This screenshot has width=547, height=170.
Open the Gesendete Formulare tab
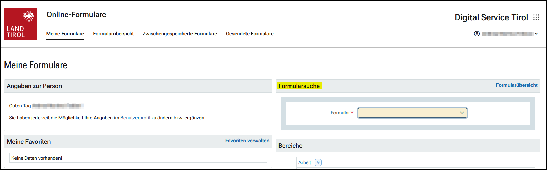click(250, 34)
